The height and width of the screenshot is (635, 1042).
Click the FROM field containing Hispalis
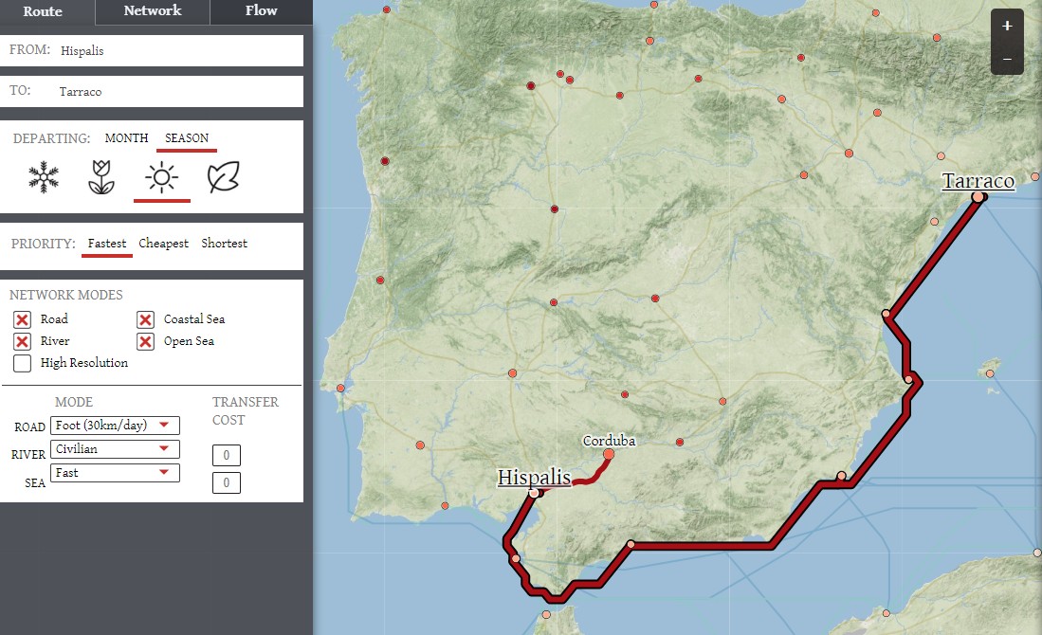[152, 51]
